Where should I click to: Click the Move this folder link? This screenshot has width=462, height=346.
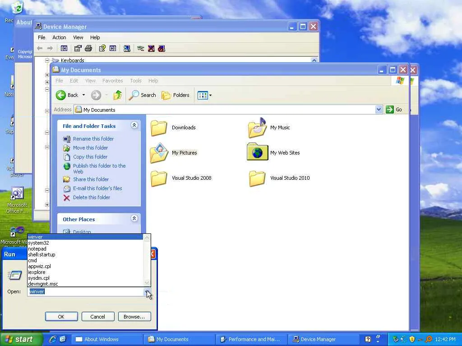[x=90, y=148]
